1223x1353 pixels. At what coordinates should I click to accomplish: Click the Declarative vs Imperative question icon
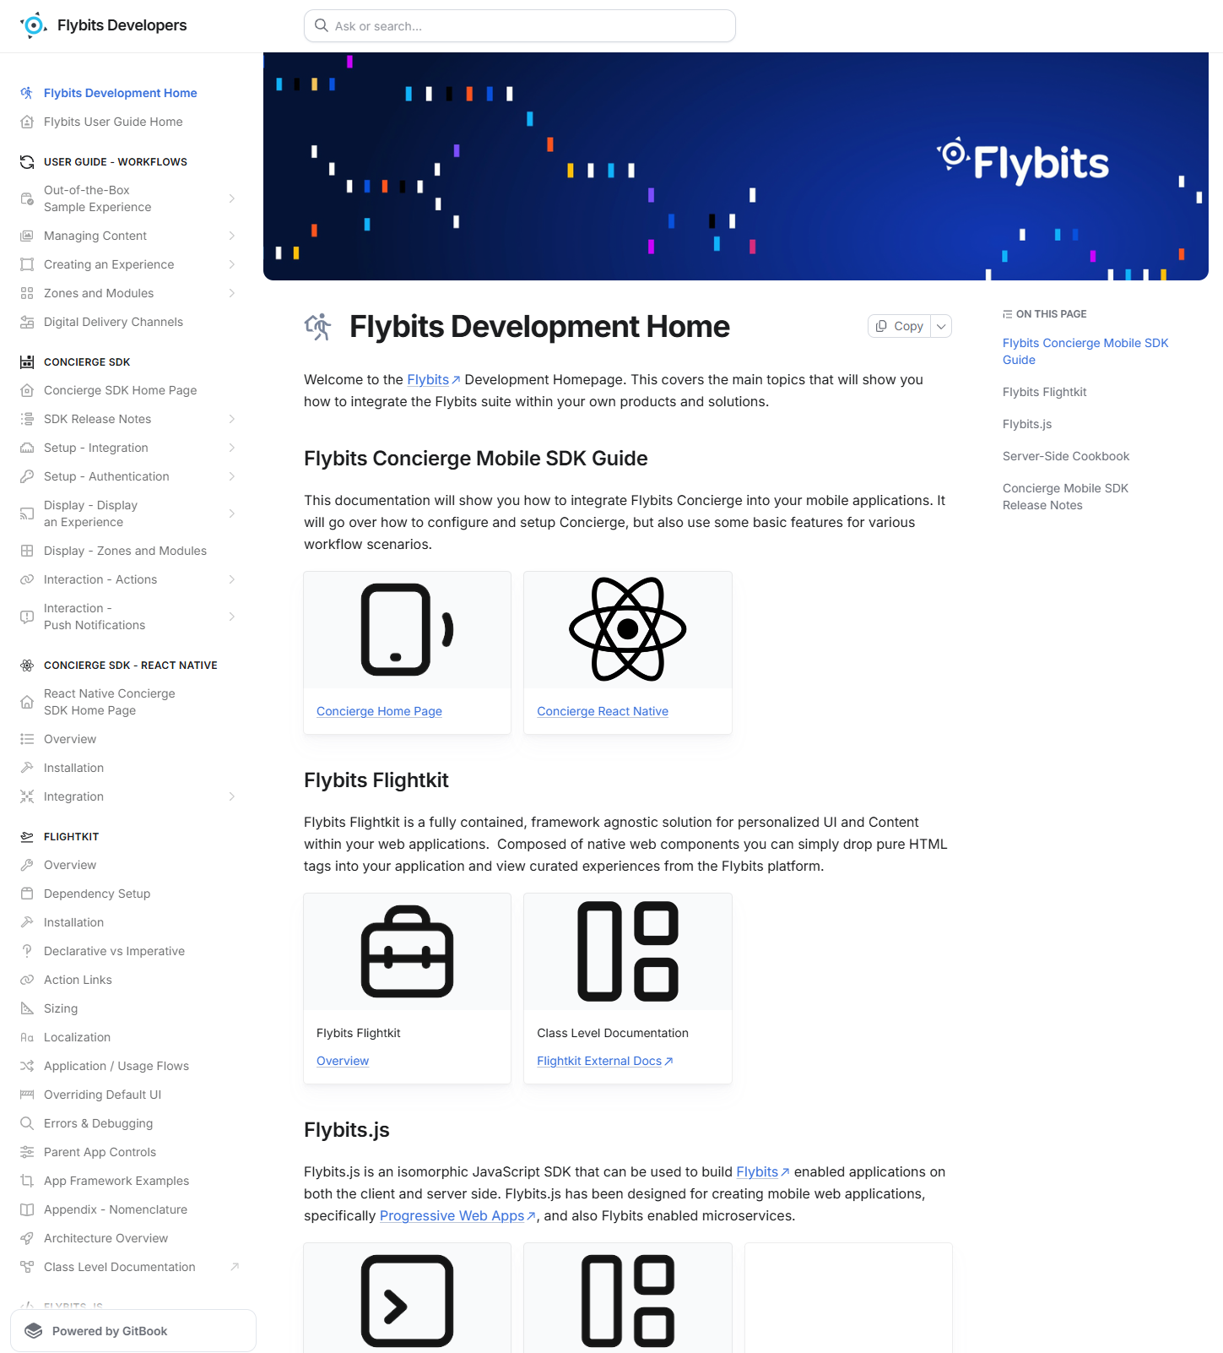27,951
